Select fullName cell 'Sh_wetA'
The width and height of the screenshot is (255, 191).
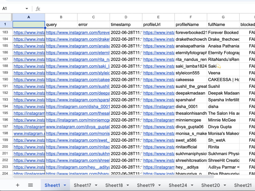tap(223, 140)
